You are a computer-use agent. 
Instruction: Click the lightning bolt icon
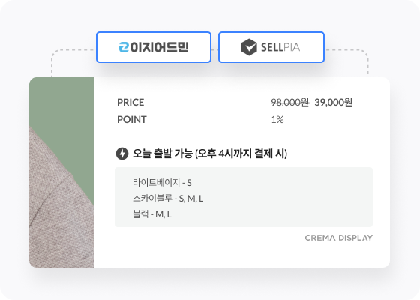coord(122,154)
